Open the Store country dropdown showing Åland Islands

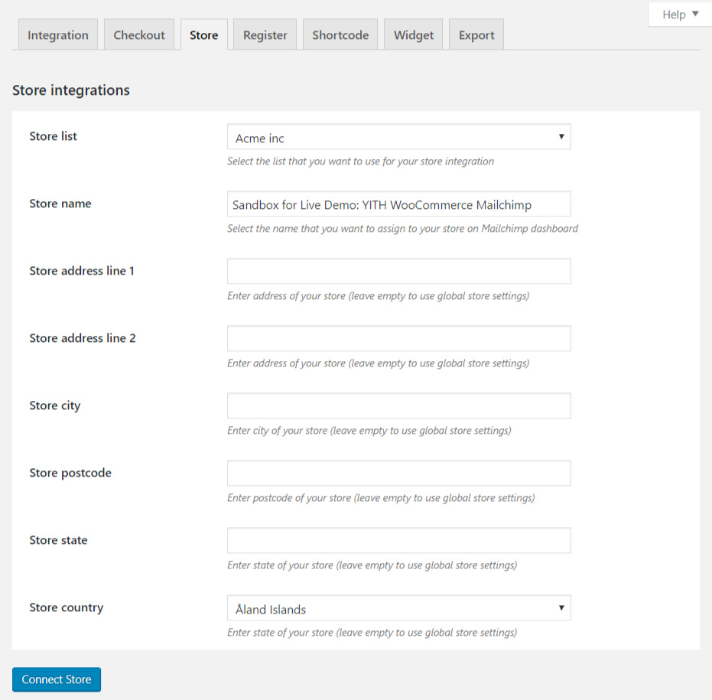pyautogui.click(x=398, y=609)
